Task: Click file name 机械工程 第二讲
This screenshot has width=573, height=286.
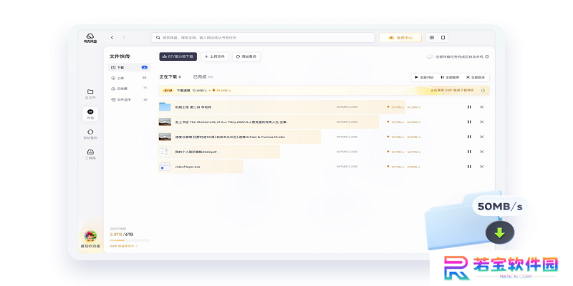Action: tap(193, 107)
